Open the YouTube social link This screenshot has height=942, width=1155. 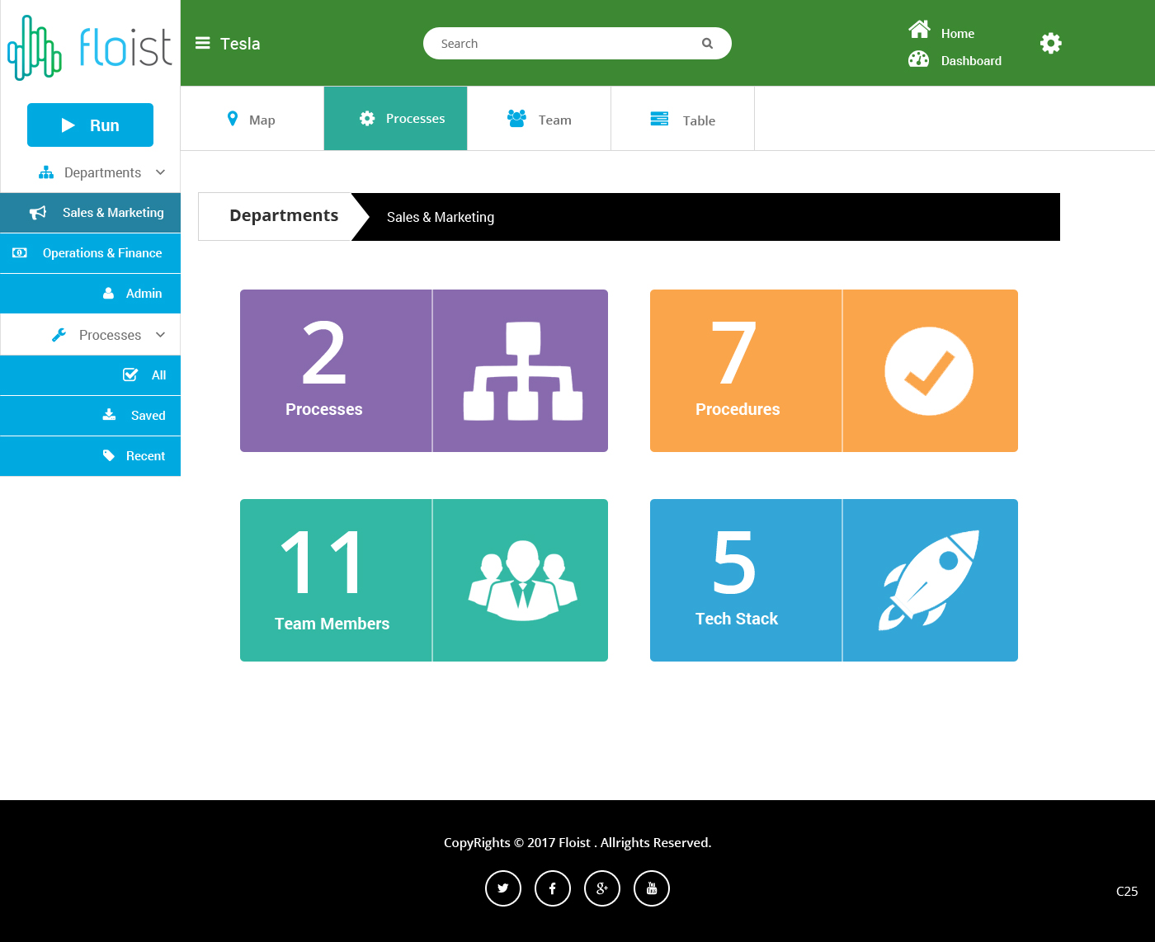652,888
